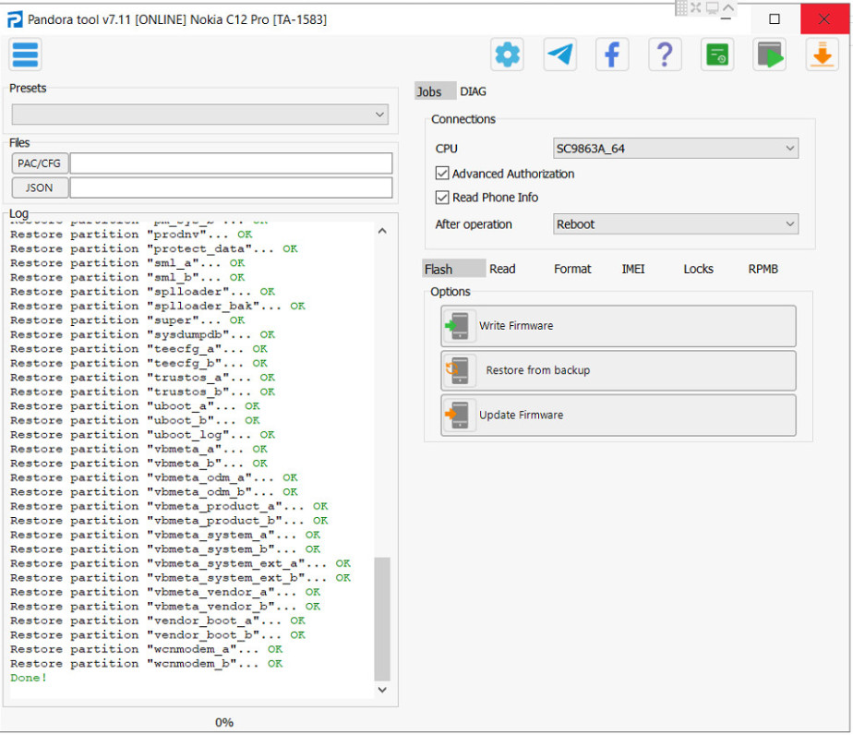Click log line for "splloader_bak" partition
The height and width of the screenshot is (735, 853).
coord(158,306)
